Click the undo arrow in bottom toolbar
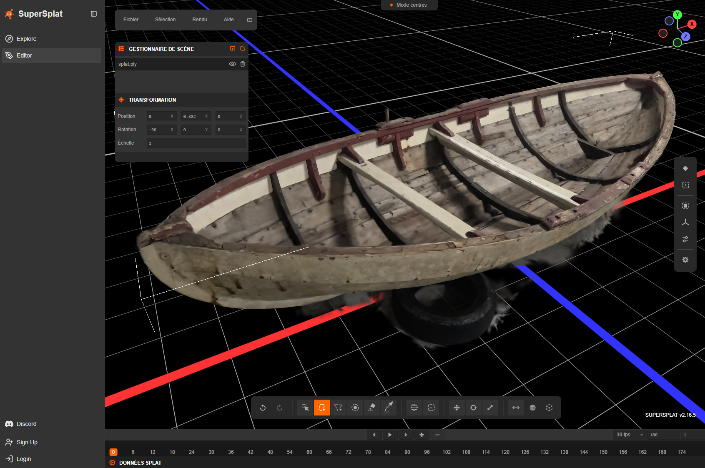The image size is (705, 468). tap(263, 408)
